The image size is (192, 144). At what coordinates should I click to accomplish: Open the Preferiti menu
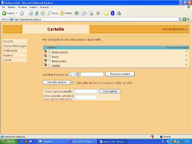coord(33,7)
